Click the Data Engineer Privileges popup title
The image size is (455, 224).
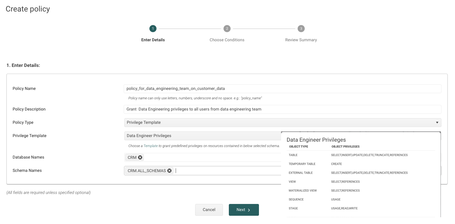tap(316, 140)
